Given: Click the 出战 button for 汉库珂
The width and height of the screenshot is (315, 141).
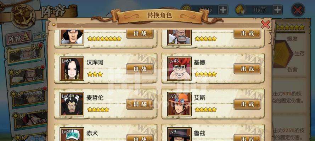Looking at the screenshot, I should click(140, 69).
